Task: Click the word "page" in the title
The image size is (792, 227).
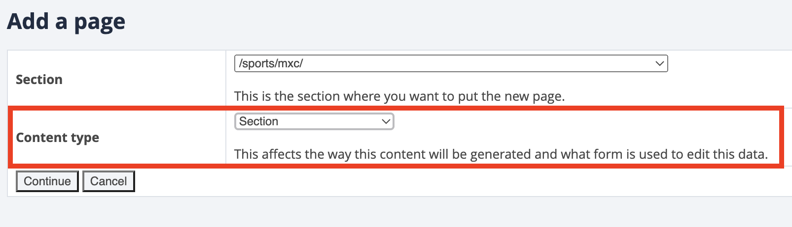Action: click(100, 23)
